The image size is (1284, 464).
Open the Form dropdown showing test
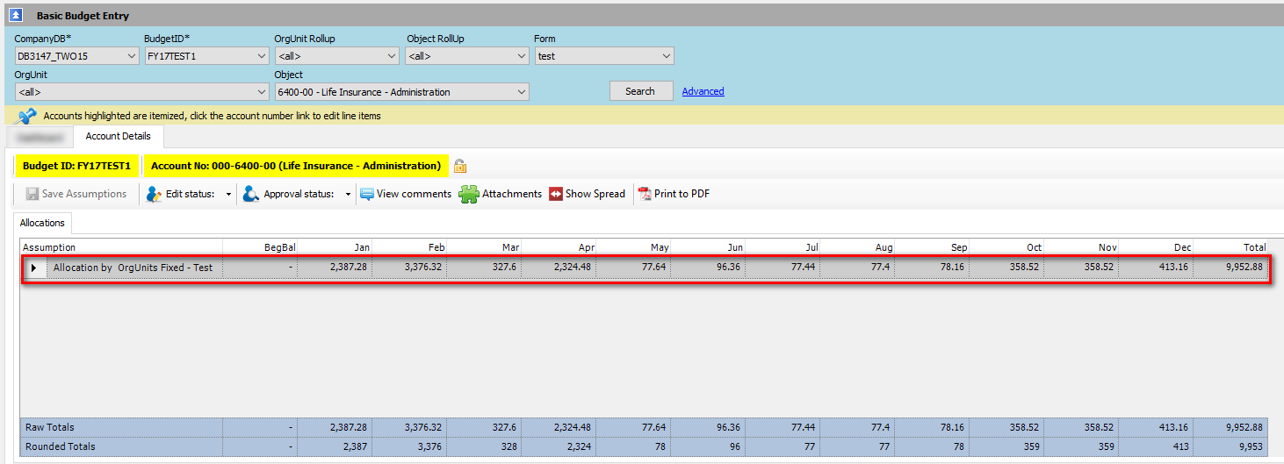(604, 56)
